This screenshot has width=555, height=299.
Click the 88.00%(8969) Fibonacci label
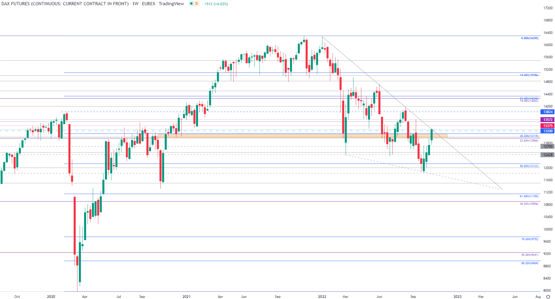click(529, 263)
